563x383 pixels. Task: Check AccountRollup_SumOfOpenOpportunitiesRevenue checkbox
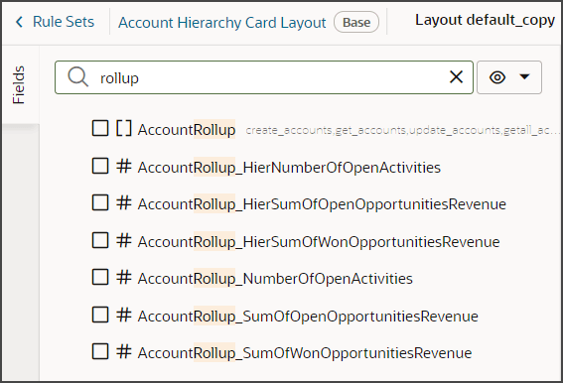(x=100, y=315)
